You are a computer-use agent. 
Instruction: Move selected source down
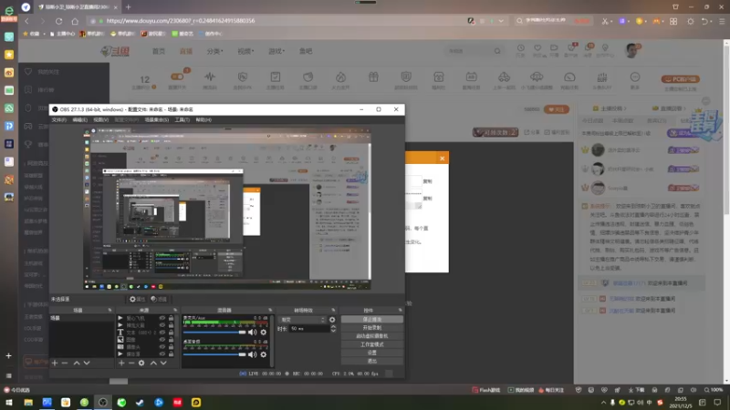click(x=163, y=363)
